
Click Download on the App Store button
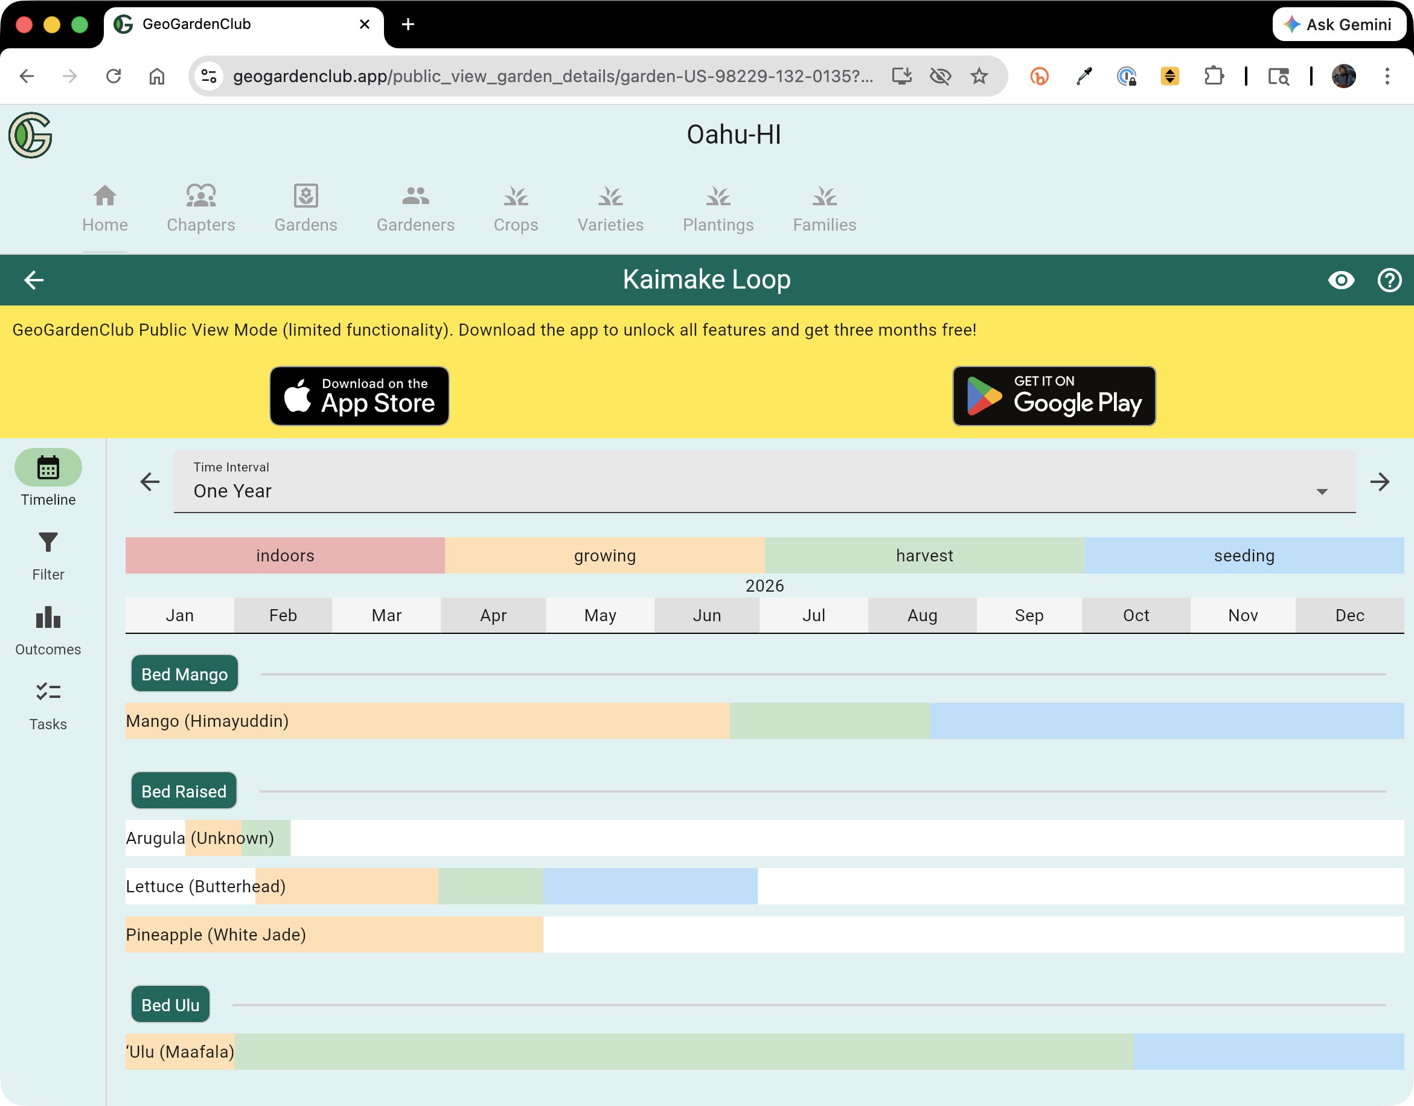click(x=359, y=396)
